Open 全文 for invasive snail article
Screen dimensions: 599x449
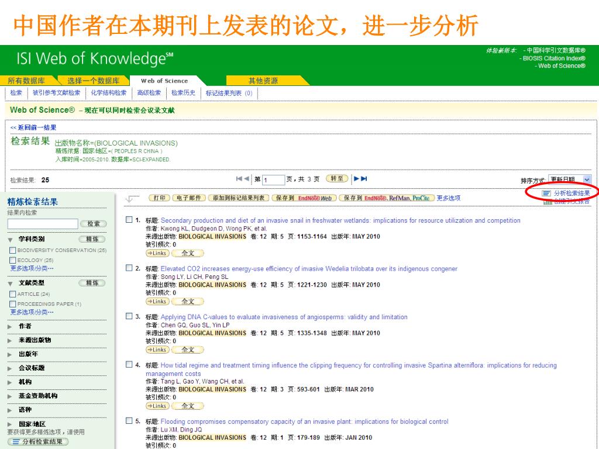click(x=188, y=253)
